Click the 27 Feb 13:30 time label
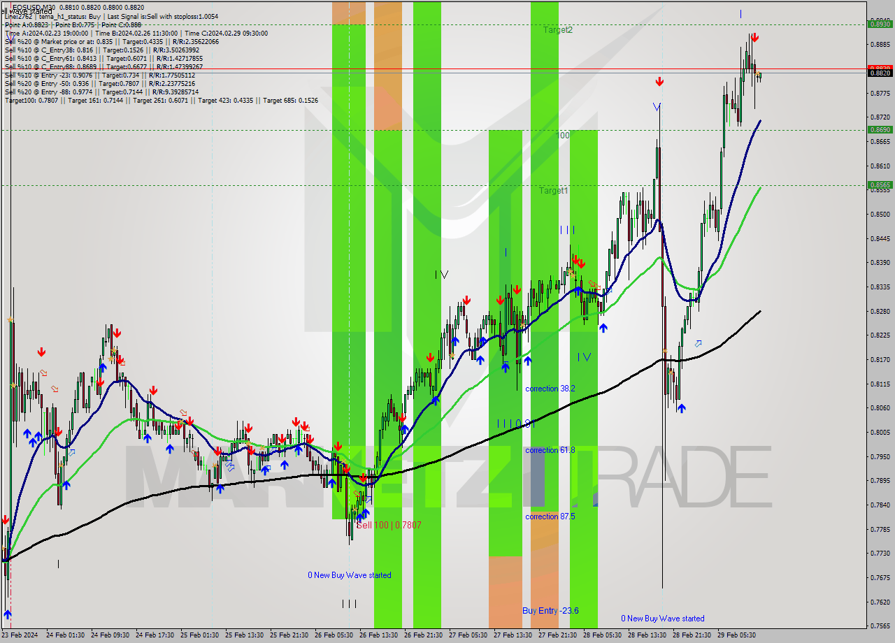Screen dimensions: 895x643 (x=513, y=635)
